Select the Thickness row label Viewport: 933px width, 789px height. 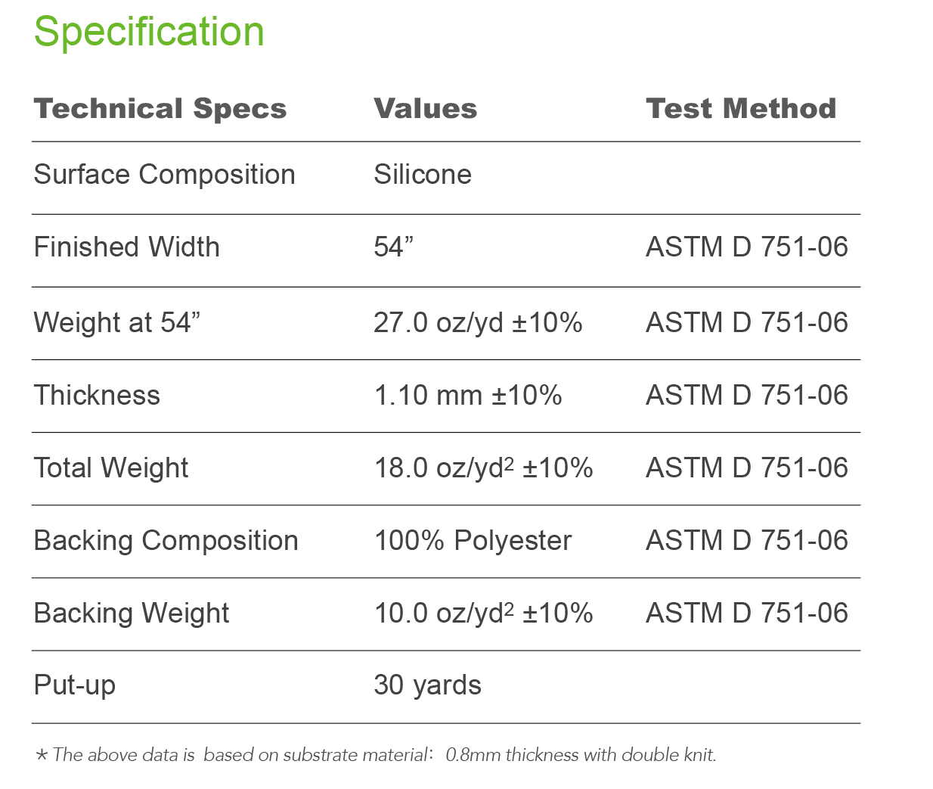pyautogui.click(x=98, y=396)
